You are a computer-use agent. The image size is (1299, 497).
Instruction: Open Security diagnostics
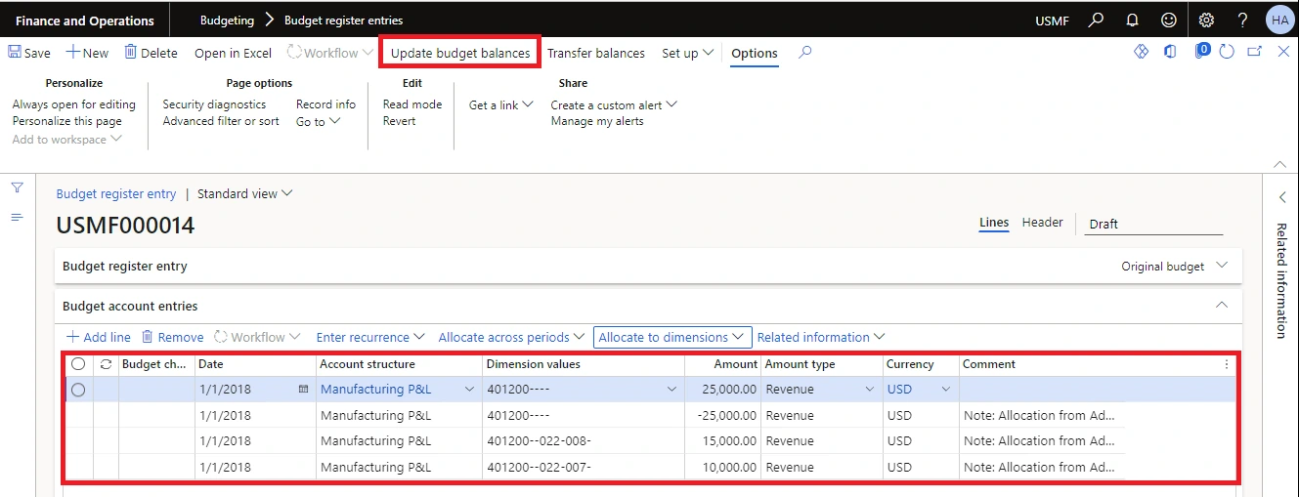[214, 104]
